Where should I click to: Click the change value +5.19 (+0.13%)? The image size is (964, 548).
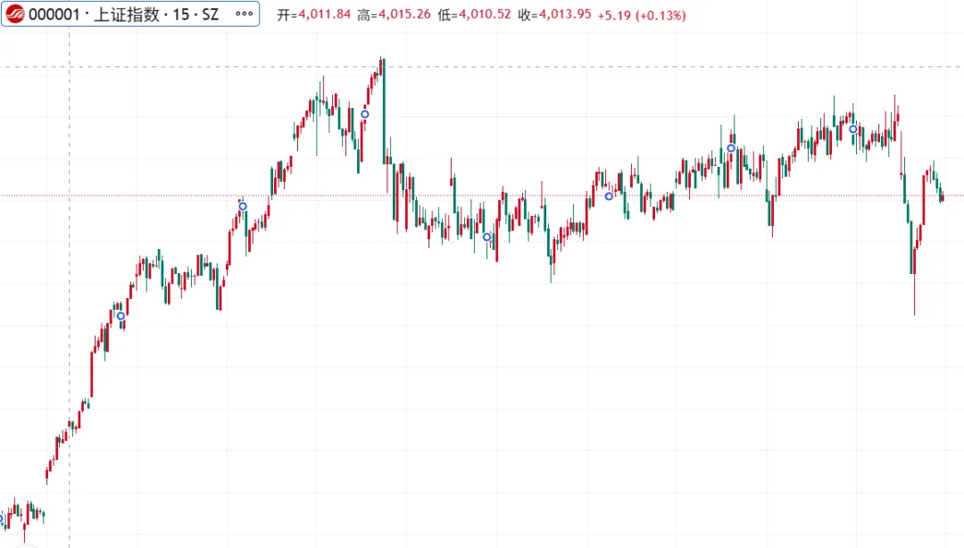point(642,15)
